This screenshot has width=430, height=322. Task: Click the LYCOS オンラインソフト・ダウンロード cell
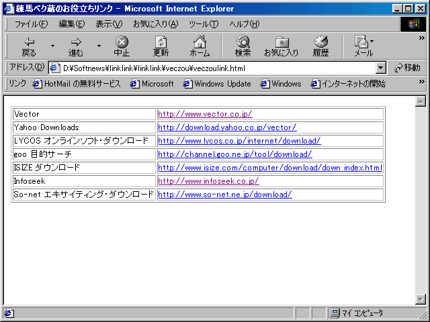[85, 141]
